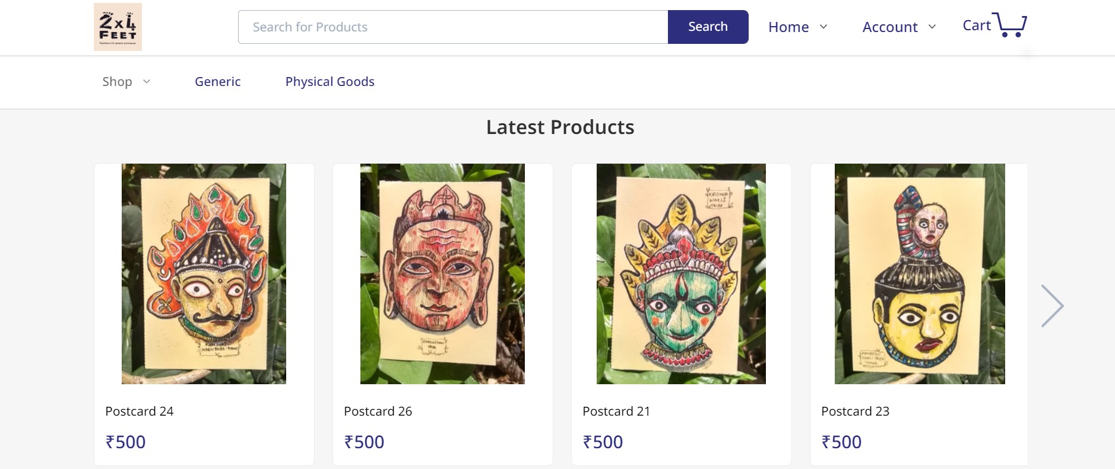Click the 2x4 Feet store logo
The height and width of the screenshot is (469, 1115).
click(118, 27)
